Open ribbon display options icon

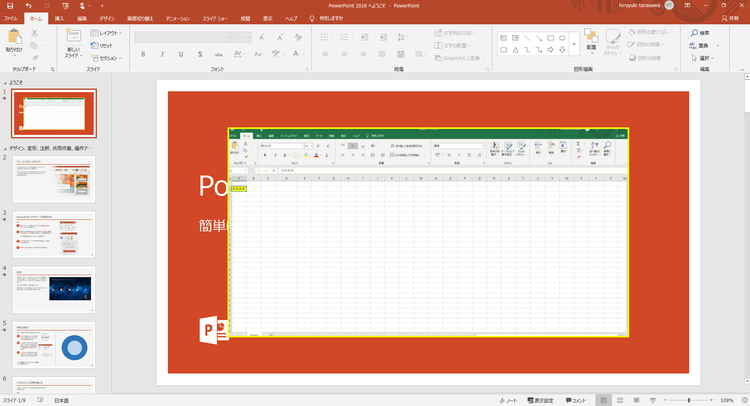687,5
